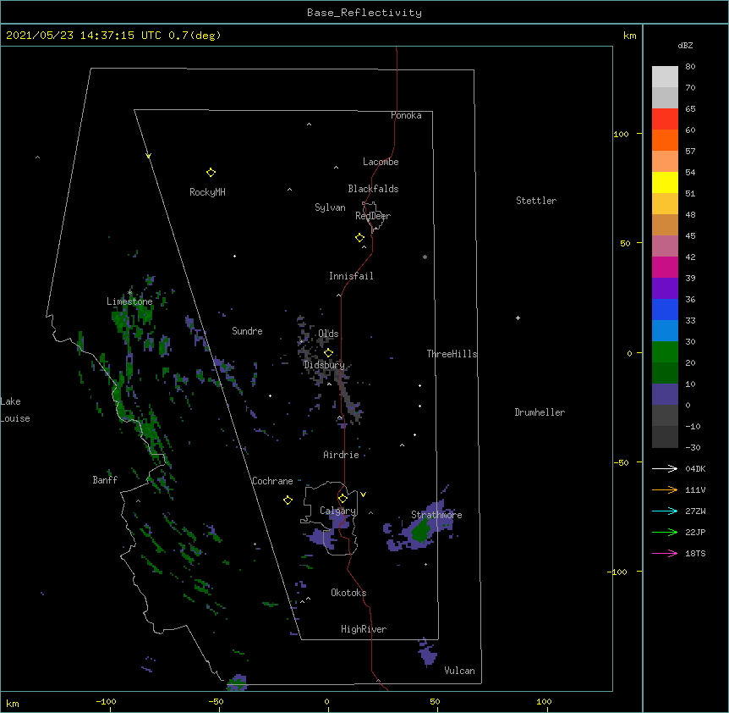The width and height of the screenshot is (729, 713).
Task: Pick the royal blue 33-36 dBZ swatch
Action: (x=665, y=309)
